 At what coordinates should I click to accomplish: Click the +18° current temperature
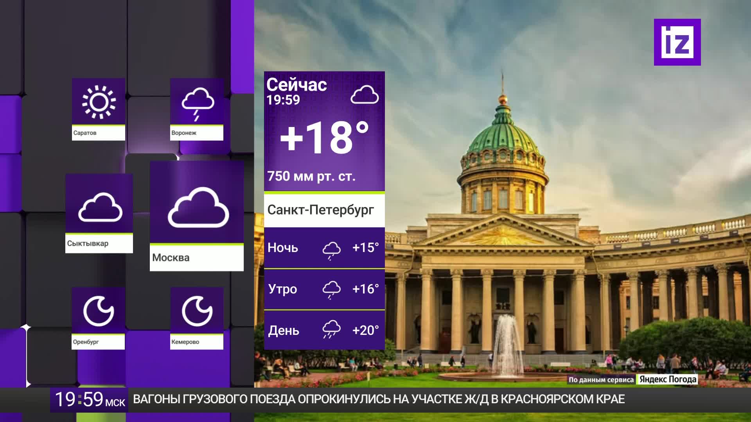click(325, 138)
